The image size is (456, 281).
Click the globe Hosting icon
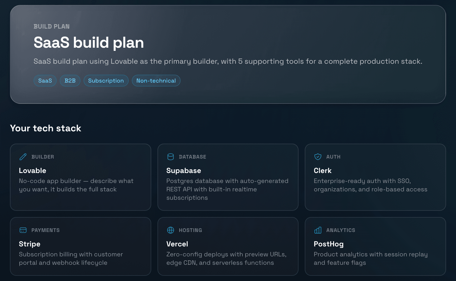(171, 230)
